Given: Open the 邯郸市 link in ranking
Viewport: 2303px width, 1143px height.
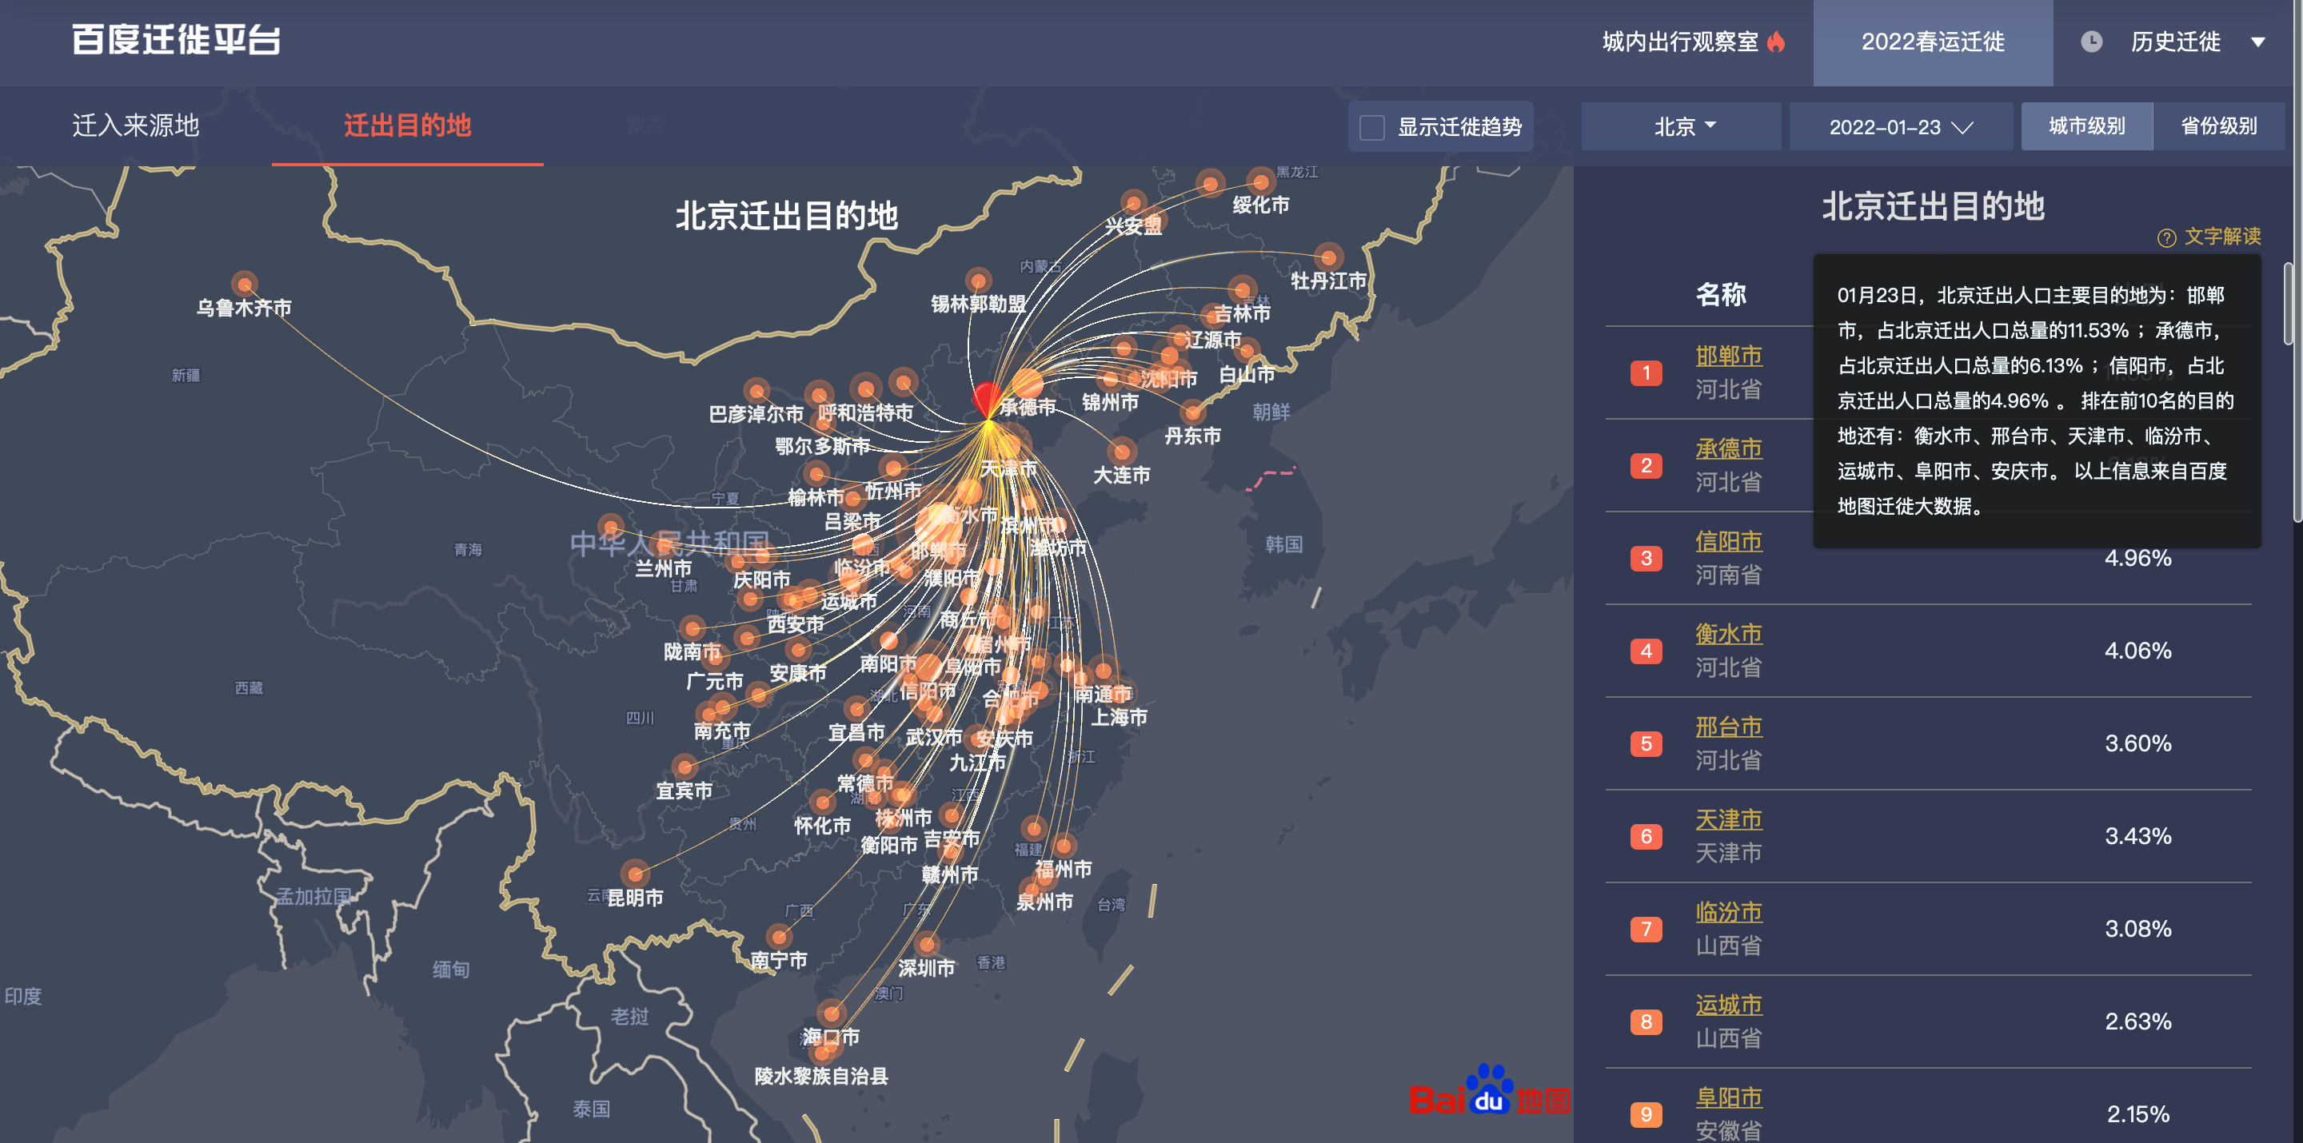Looking at the screenshot, I should coord(1728,356).
